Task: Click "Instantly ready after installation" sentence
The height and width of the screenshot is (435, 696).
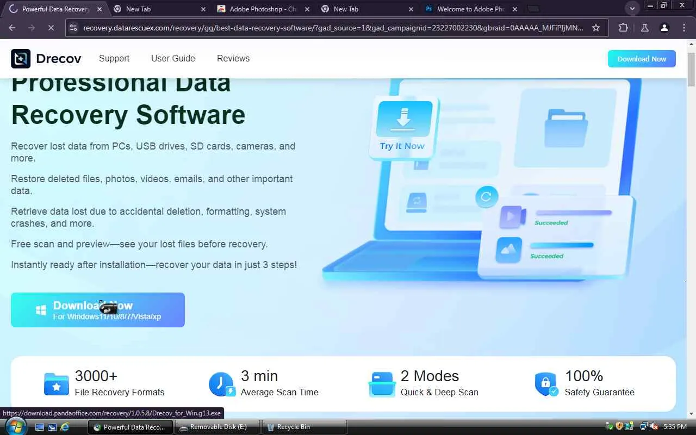Action: pyautogui.click(x=154, y=265)
